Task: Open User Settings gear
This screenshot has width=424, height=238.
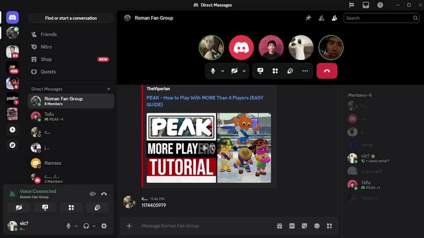Action: 104,226
